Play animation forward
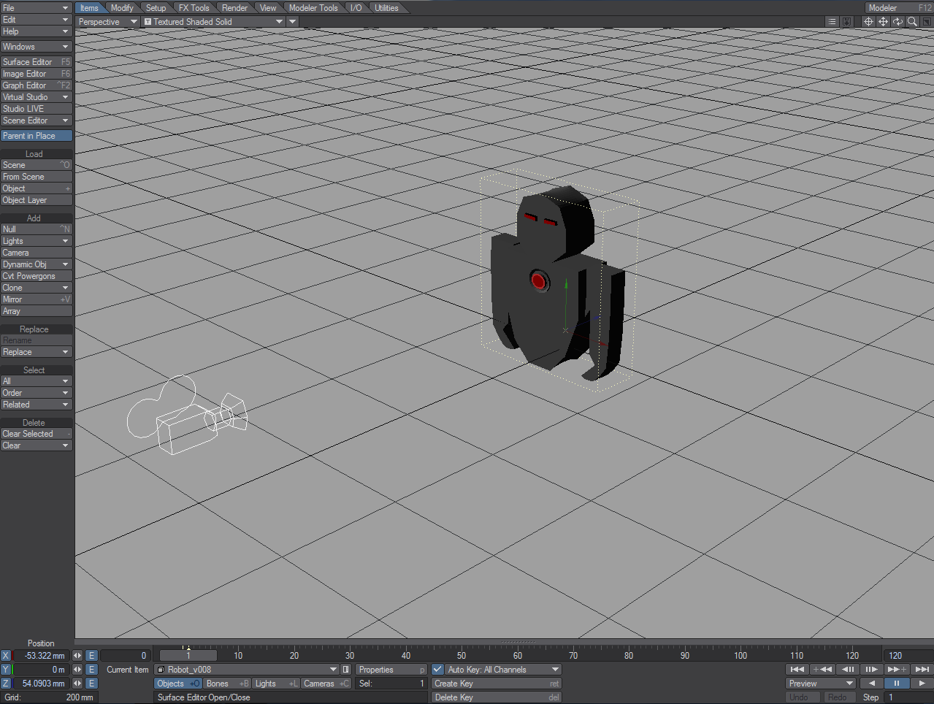The height and width of the screenshot is (704, 934). click(922, 684)
